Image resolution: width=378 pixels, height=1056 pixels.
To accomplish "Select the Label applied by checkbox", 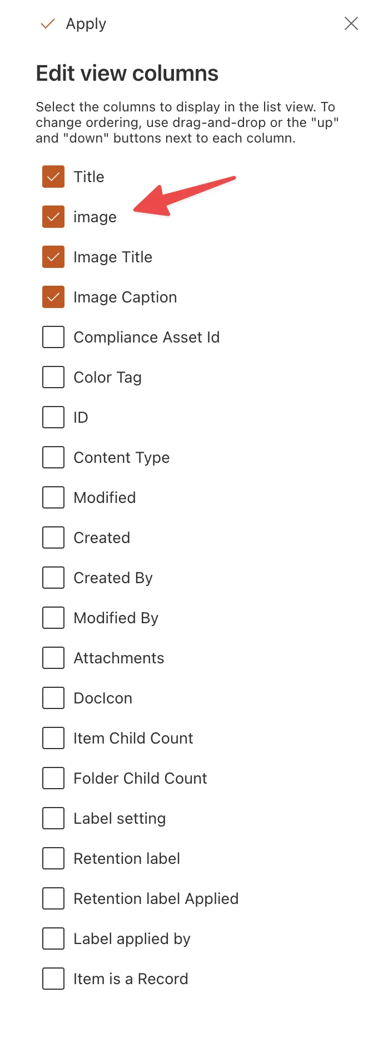I will [x=53, y=939].
